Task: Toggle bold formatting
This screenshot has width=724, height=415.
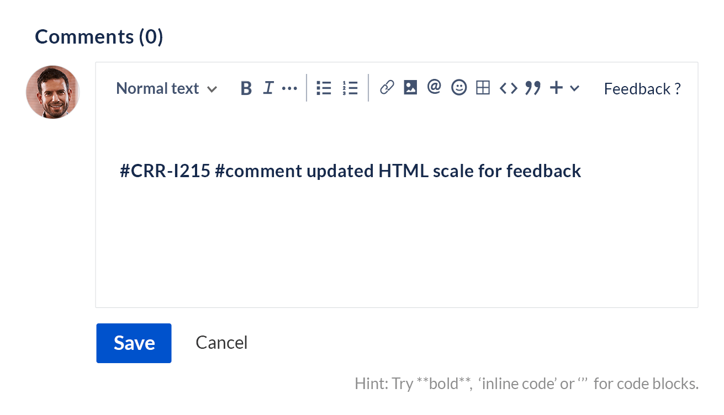Action: pyautogui.click(x=246, y=88)
